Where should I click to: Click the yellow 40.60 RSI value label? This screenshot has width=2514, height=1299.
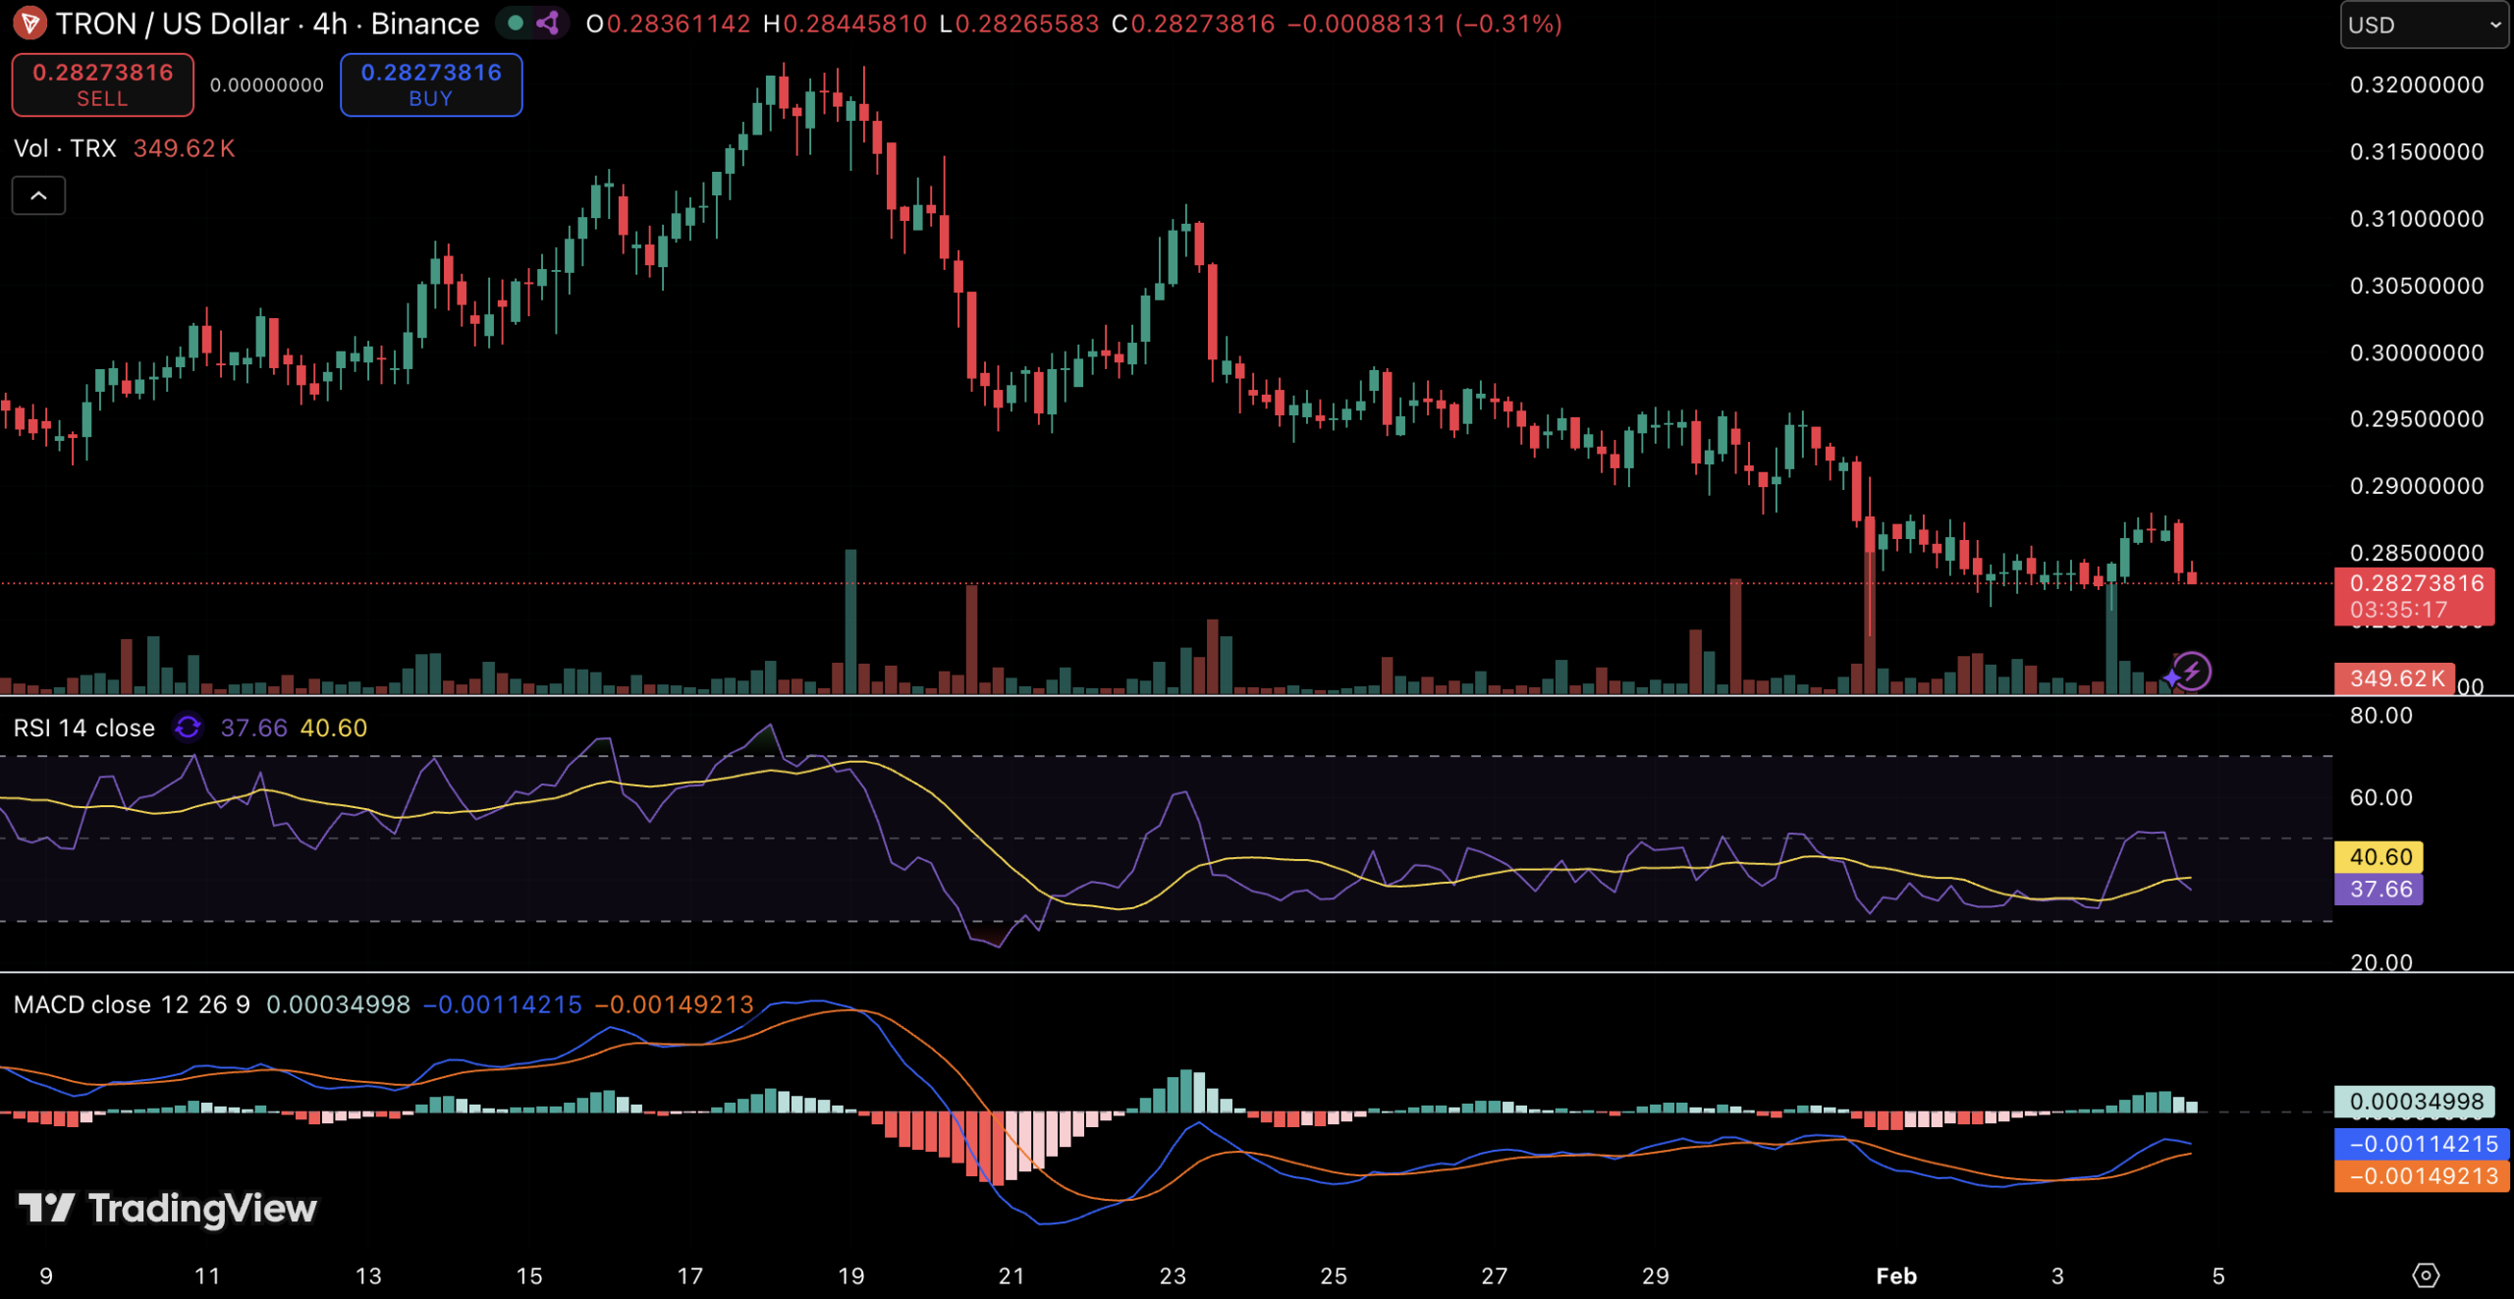(x=2379, y=856)
